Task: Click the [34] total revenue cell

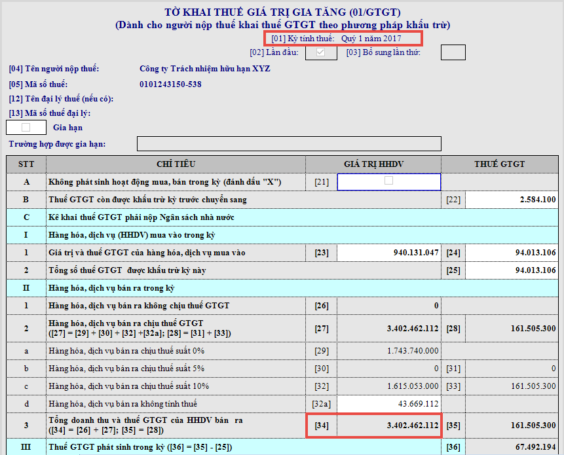Action: pos(388,426)
